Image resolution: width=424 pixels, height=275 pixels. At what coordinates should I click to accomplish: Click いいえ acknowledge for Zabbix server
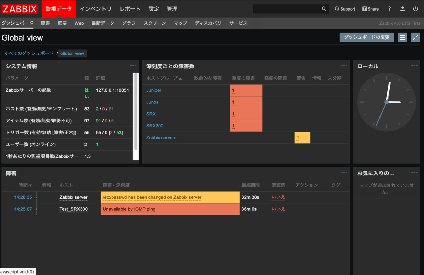[278, 197]
